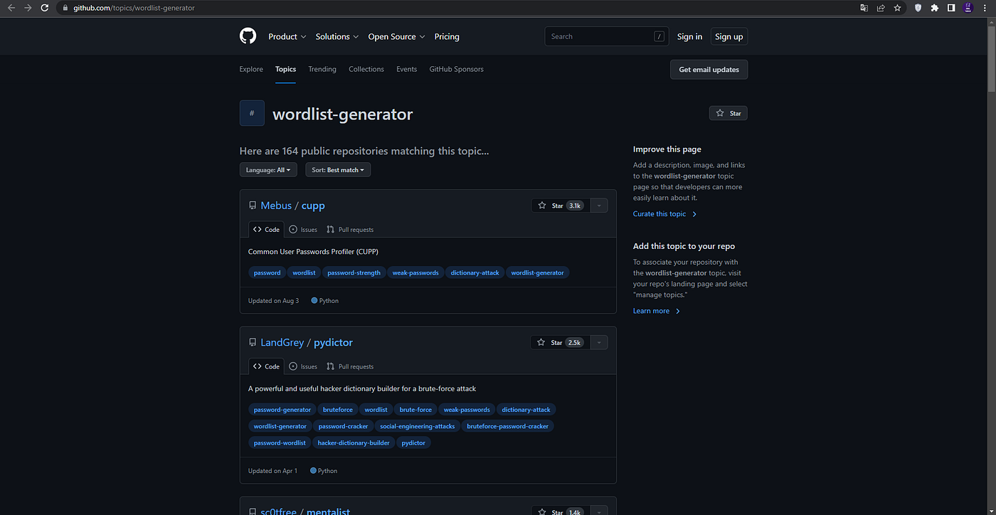Open the cupp repository link
The image size is (996, 515).
click(x=313, y=206)
